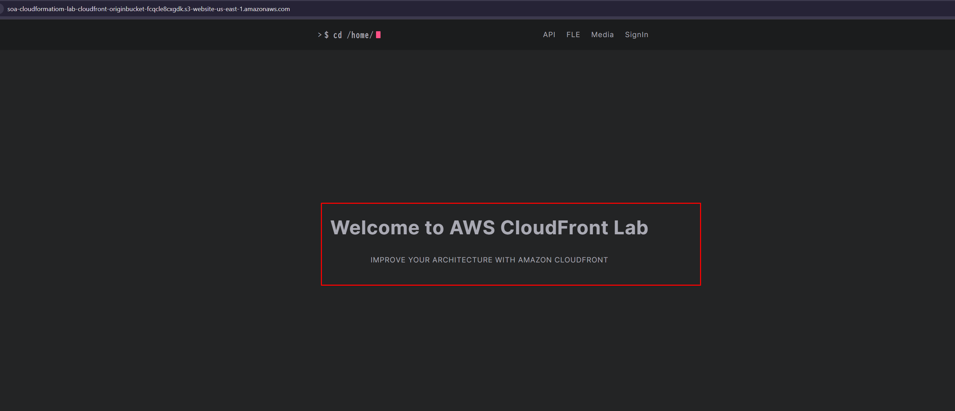Screen dimensions: 955x411
Task: Click the 'cd' command text in header logo
Action: 338,35
